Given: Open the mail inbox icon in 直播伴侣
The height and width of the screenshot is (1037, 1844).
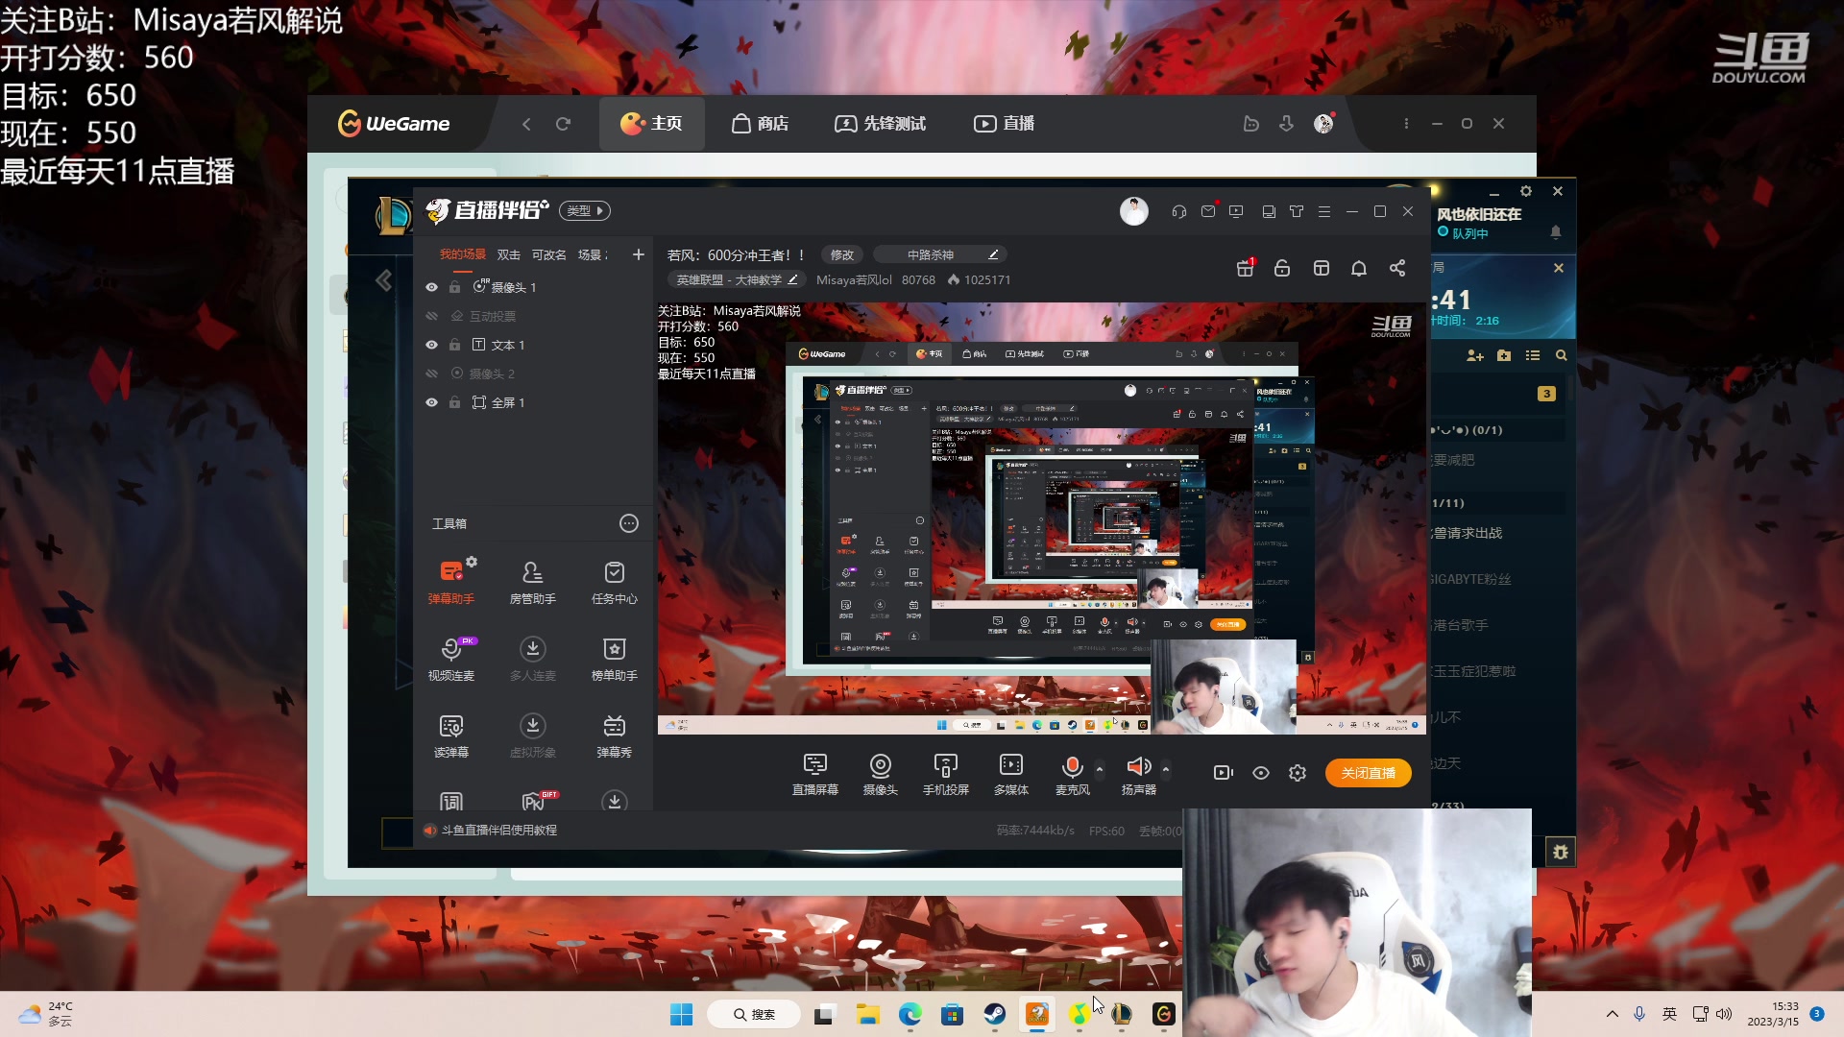Looking at the screenshot, I should [1208, 211].
